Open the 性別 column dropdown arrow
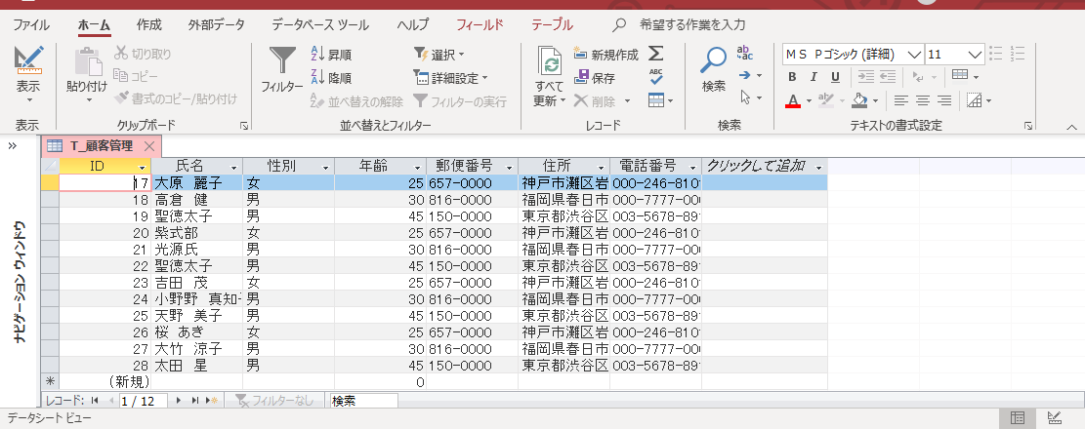1085x429 pixels. click(326, 167)
